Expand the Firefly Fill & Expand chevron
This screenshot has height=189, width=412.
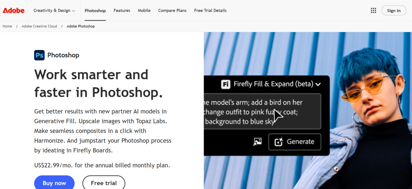point(318,84)
